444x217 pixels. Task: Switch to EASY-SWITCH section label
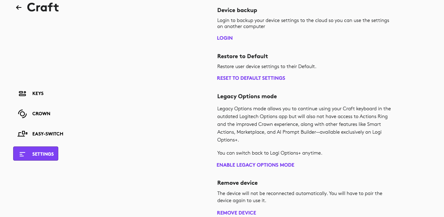48,134
